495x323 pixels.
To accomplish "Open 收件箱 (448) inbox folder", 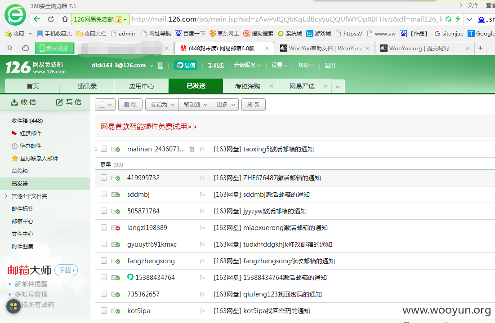I will (27, 121).
